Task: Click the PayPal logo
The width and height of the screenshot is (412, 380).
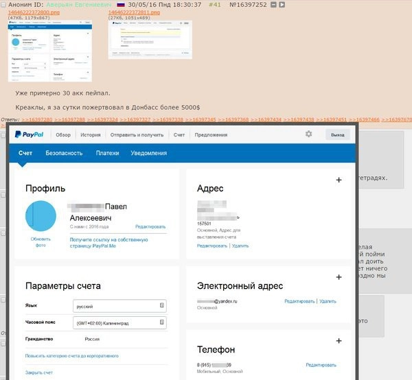Action: [30, 135]
